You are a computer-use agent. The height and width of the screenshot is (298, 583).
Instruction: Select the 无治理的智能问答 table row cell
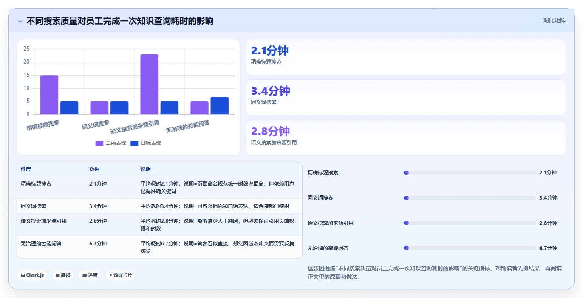point(41,243)
